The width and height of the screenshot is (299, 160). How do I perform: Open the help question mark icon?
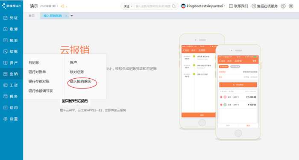tap(283, 6)
